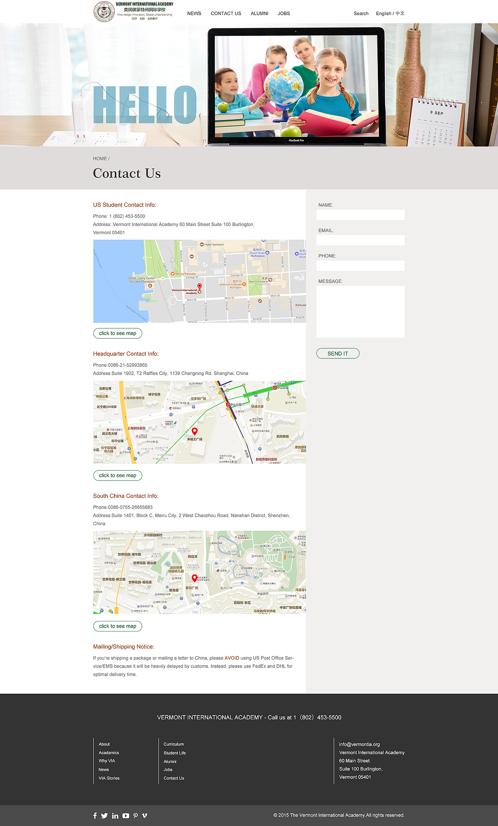Click US phone number 1 (802) 453-5500
The height and width of the screenshot is (826, 498).
(x=127, y=216)
